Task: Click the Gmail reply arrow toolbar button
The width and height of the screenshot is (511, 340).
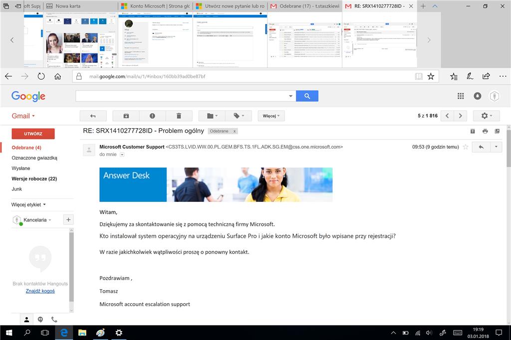Action: pos(93,116)
